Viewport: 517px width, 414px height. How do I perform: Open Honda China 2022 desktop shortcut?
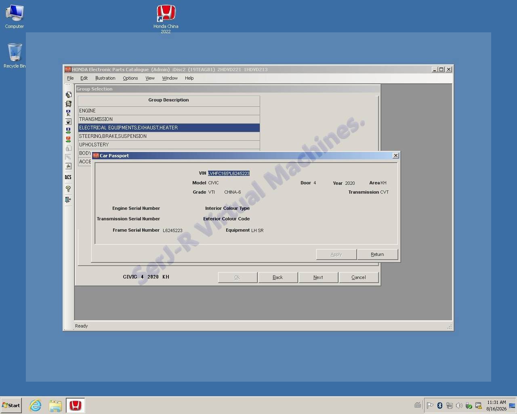pos(166,19)
